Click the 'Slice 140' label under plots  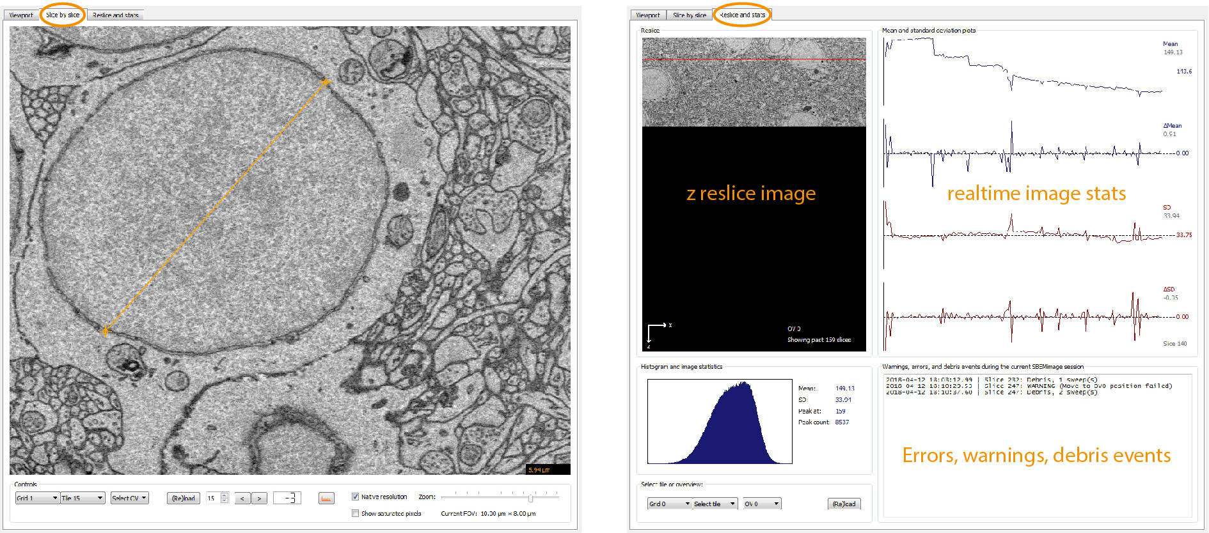(1174, 343)
